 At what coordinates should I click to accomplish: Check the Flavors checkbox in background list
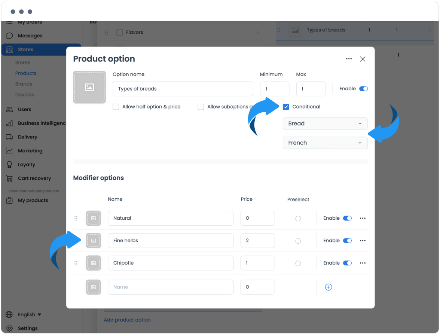tap(120, 33)
